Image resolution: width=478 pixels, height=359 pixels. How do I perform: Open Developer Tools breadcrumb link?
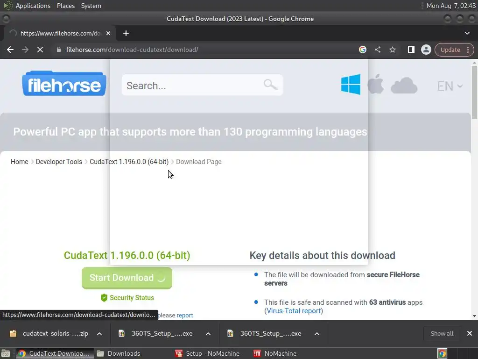pos(59,162)
